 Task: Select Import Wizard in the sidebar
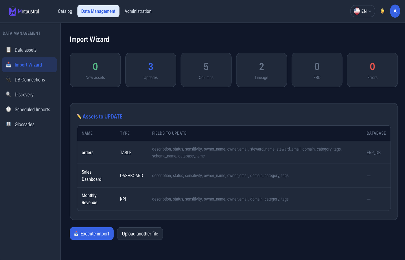pos(29,65)
